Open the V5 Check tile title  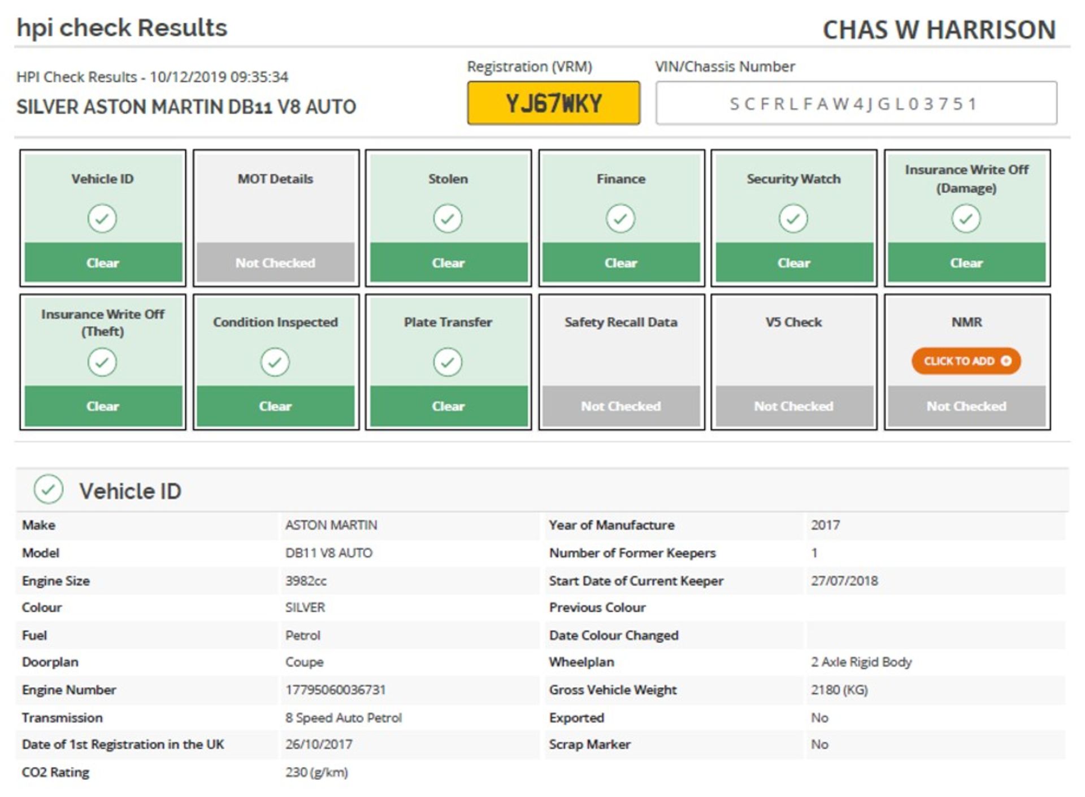(x=793, y=322)
